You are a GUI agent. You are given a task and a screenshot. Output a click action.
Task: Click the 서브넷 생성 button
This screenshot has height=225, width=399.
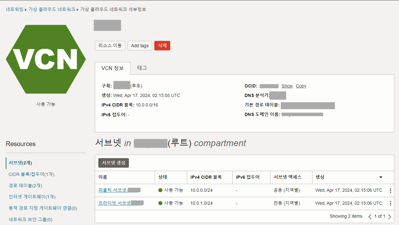tap(114, 163)
